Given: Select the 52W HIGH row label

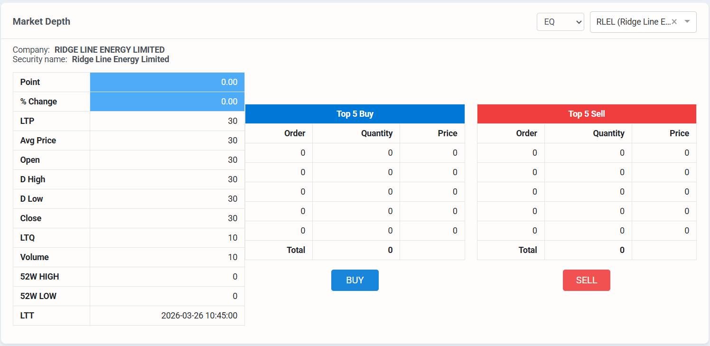Looking at the screenshot, I should [x=40, y=277].
